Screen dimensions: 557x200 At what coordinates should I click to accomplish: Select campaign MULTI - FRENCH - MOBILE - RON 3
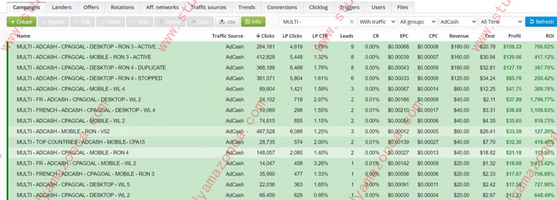pos(85,174)
